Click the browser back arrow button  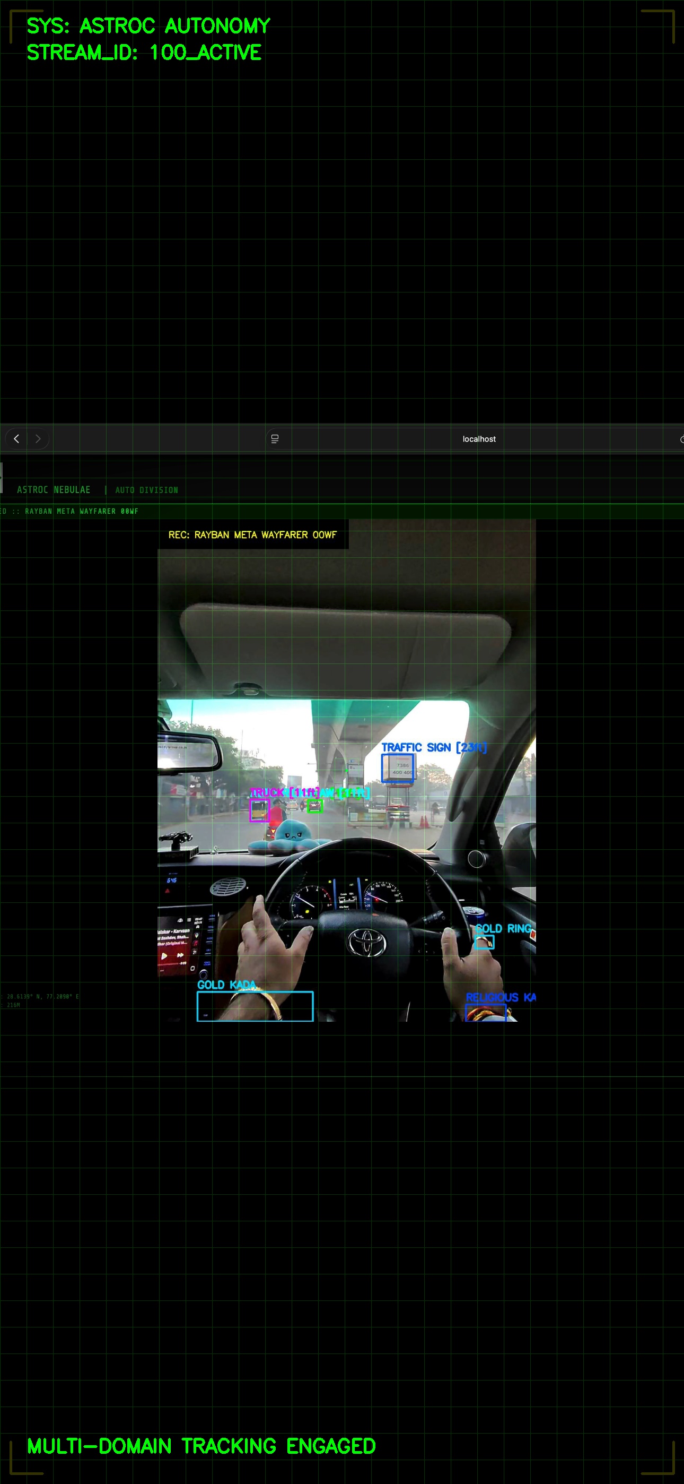tap(16, 439)
